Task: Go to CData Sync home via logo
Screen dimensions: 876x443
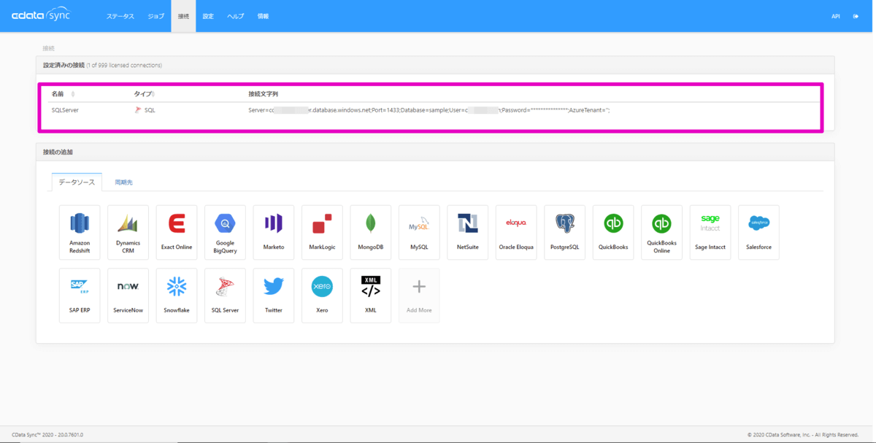Action: tap(41, 15)
